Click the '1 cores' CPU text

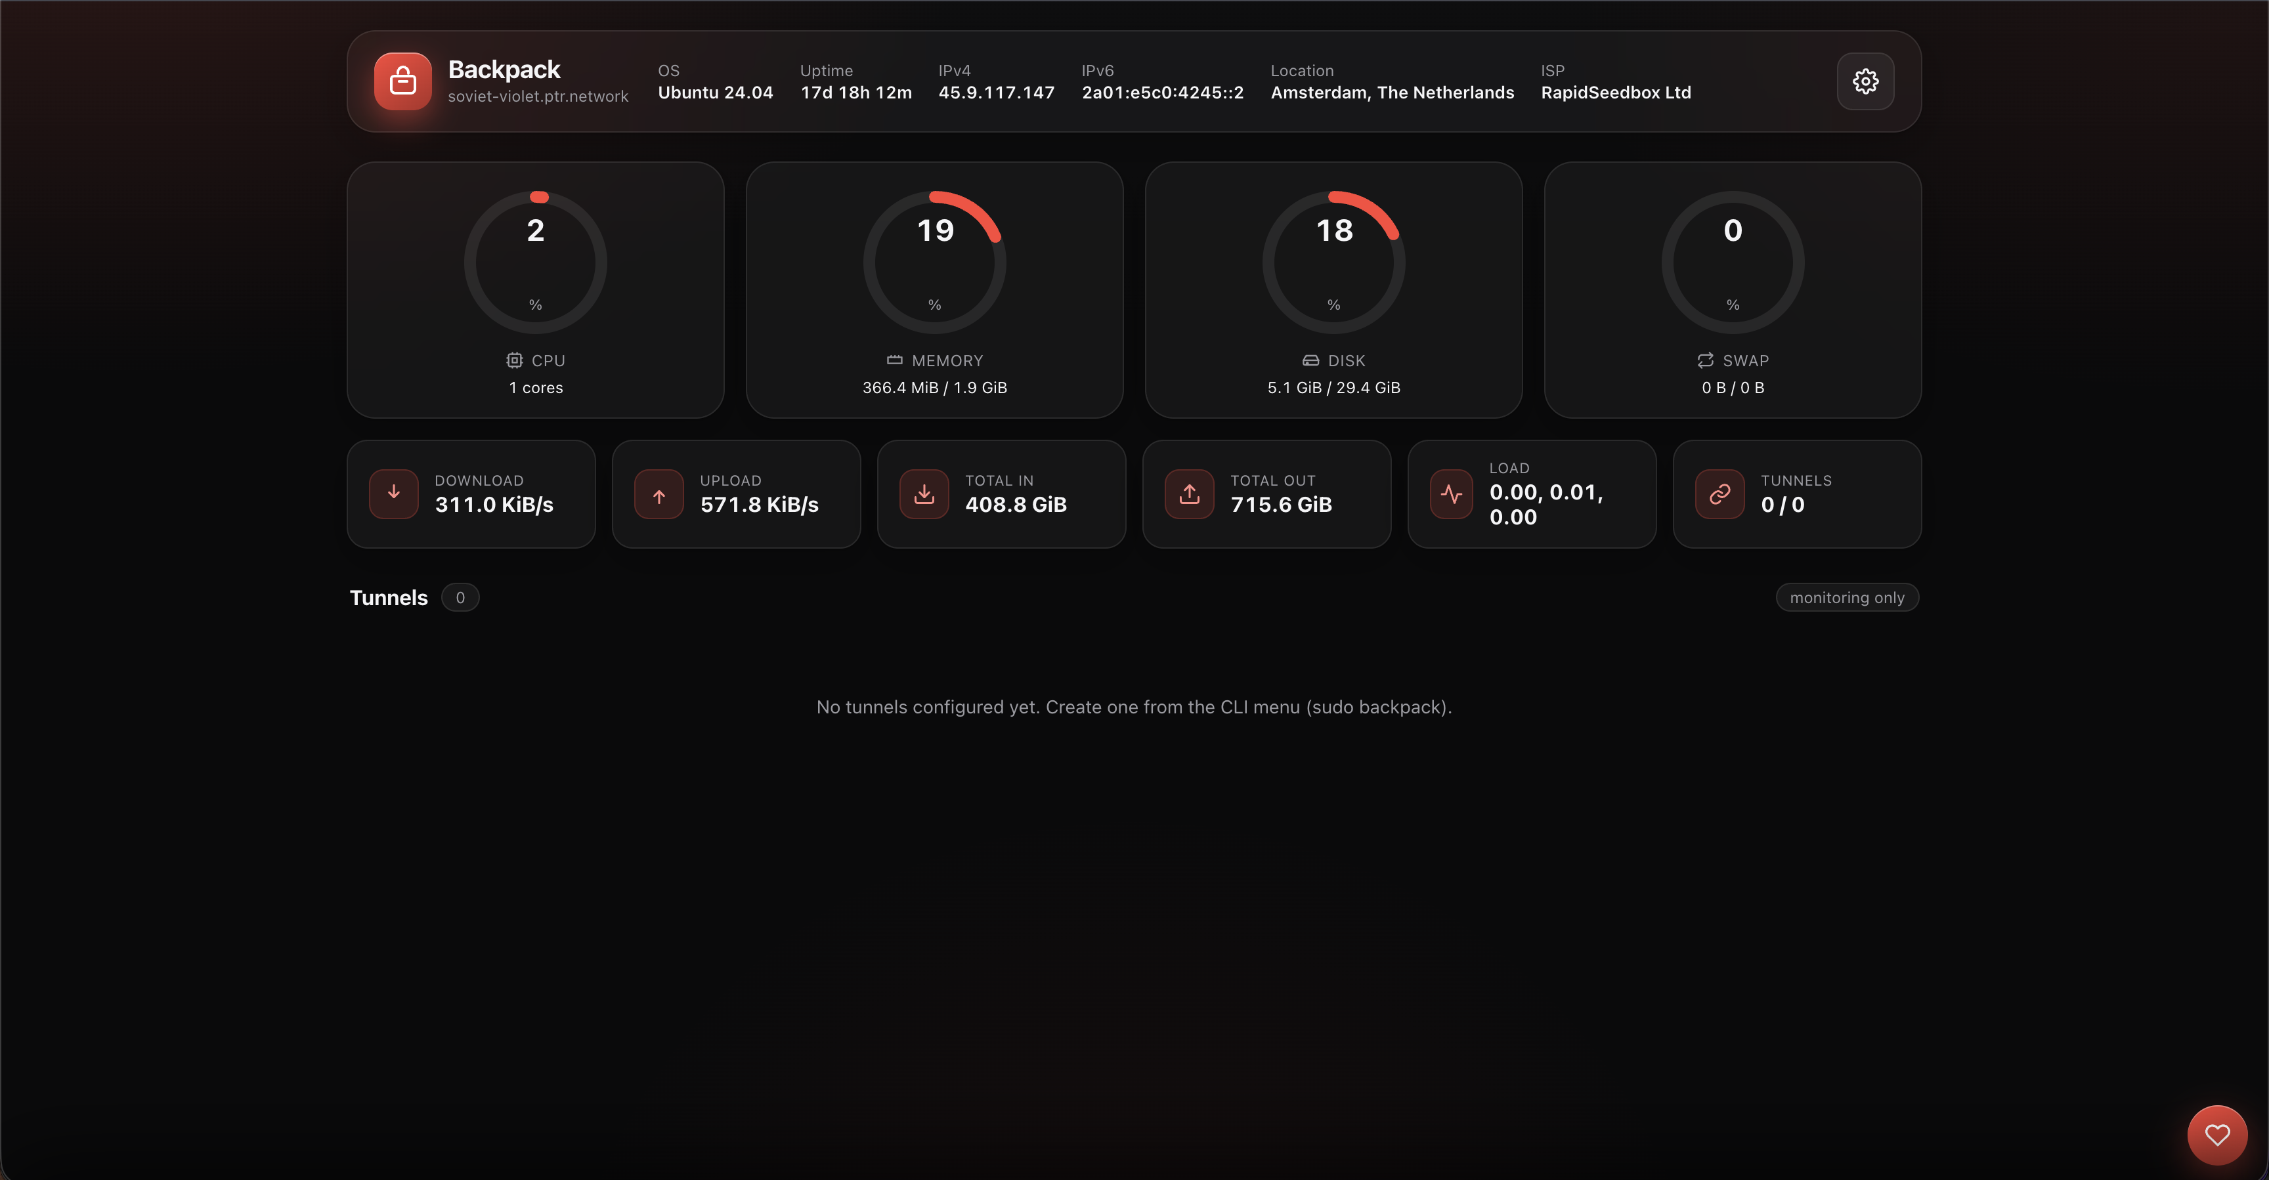(x=536, y=387)
